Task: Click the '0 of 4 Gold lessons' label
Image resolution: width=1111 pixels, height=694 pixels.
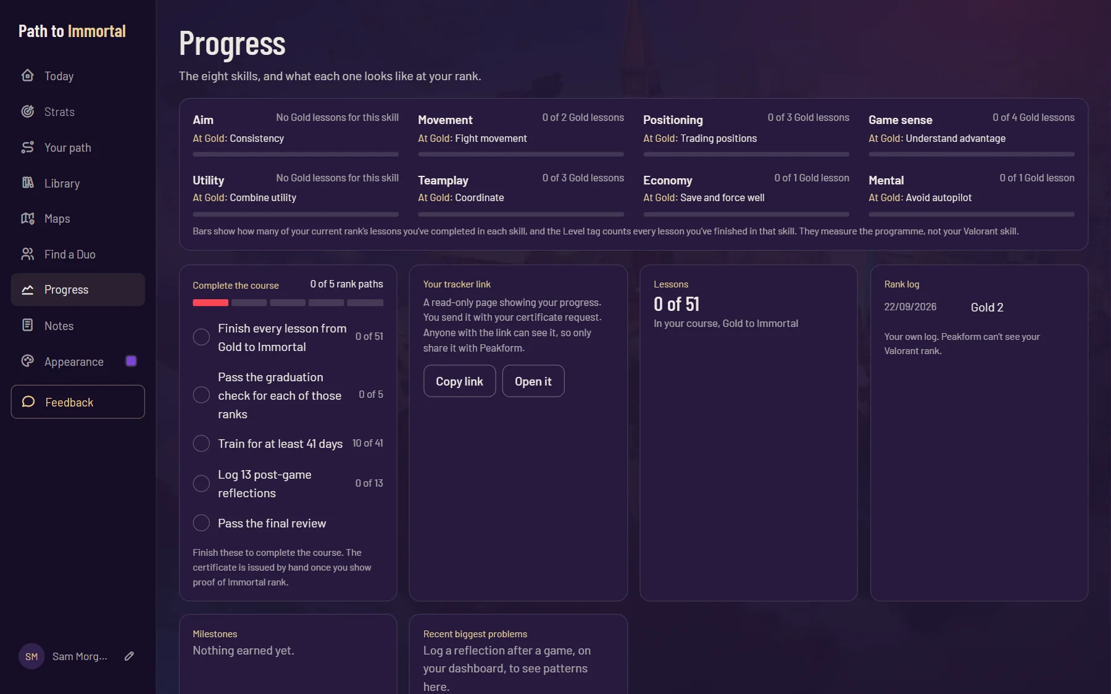Action: [1034, 117]
